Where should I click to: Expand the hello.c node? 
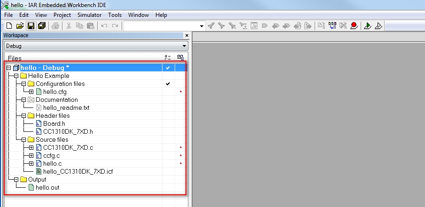pyautogui.click(x=31, y=164)
